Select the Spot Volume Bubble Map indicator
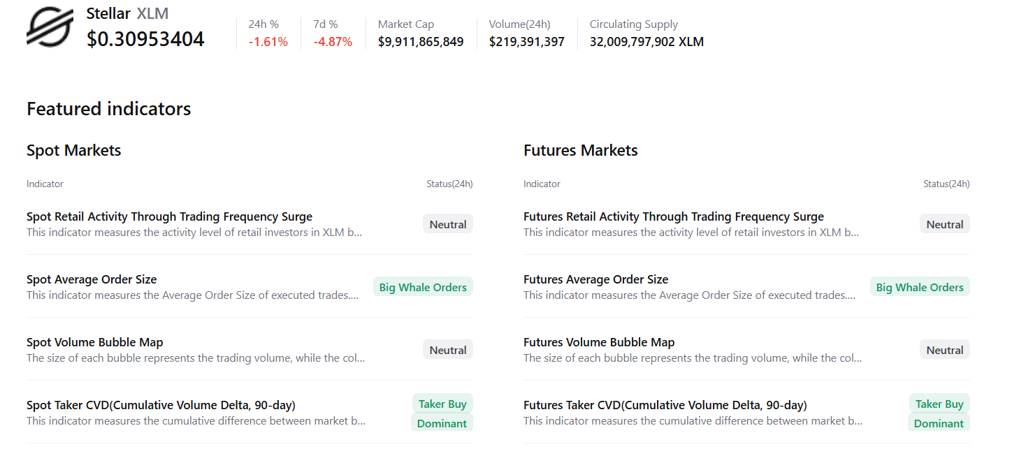This screenshot has height=449, width=1026. pyautogui.click(x=94, y=342)
